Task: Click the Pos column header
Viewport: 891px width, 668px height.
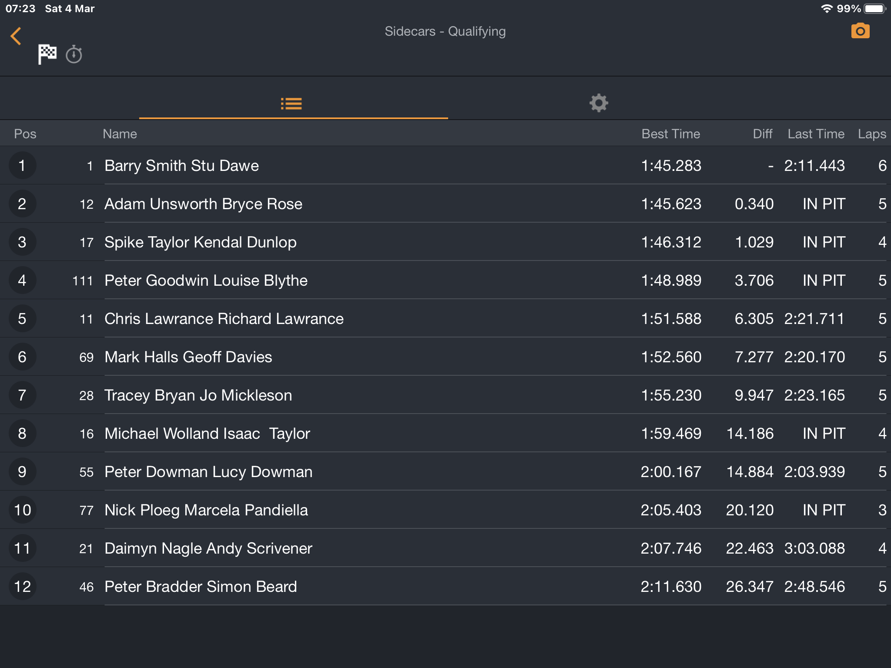Action: tap(25, 134)
